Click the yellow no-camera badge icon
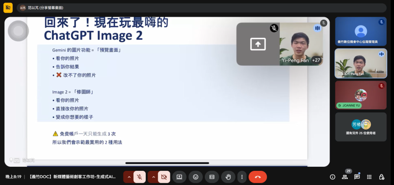The image size is (394, 185). pos(8,8)
